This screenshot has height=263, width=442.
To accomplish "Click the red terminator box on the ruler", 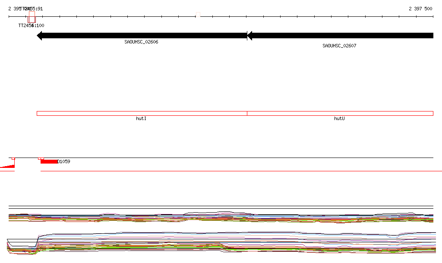I will [32, 17].
